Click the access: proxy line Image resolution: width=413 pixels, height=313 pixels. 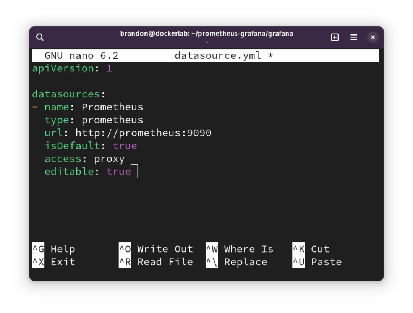pos(84,158)
